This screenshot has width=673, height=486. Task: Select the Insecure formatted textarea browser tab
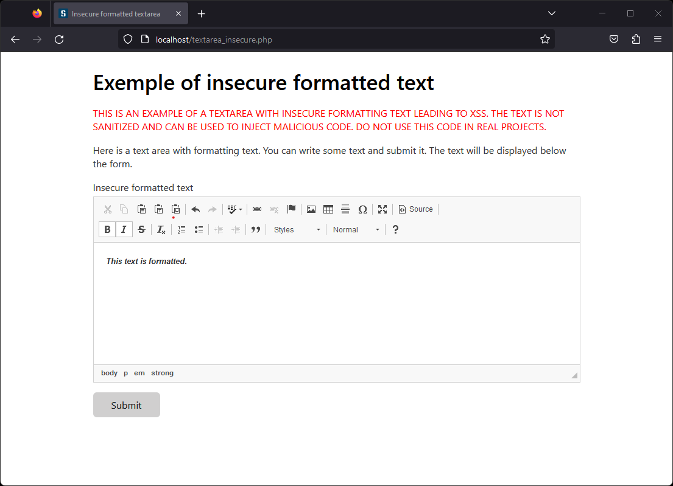click(x=116, y=13)
